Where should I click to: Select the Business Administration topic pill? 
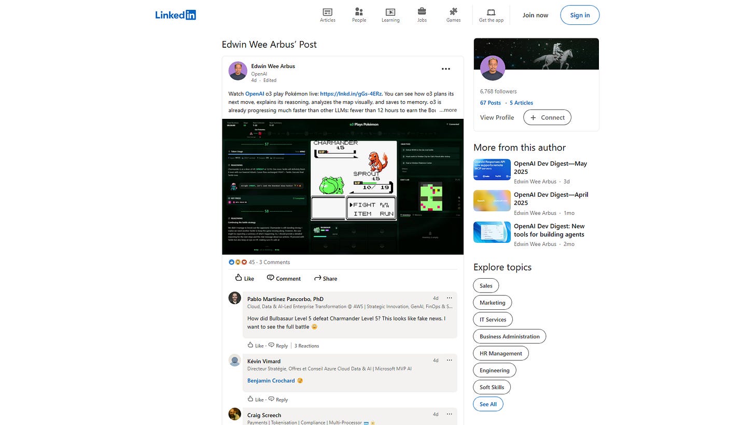pyautogui.click(x=510, y=336)
